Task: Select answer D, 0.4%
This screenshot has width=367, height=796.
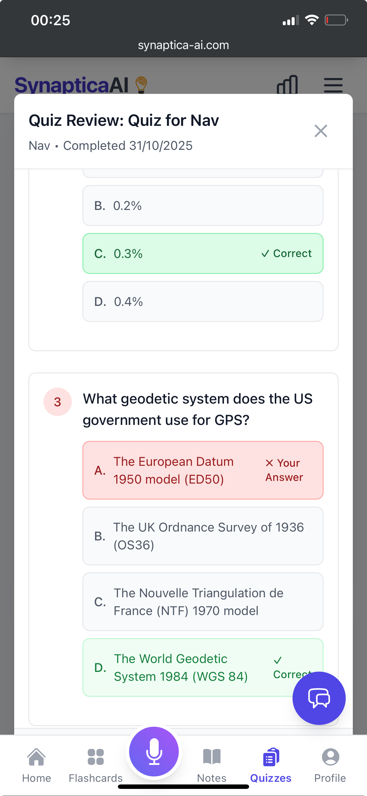Action: tap(203, 301)
